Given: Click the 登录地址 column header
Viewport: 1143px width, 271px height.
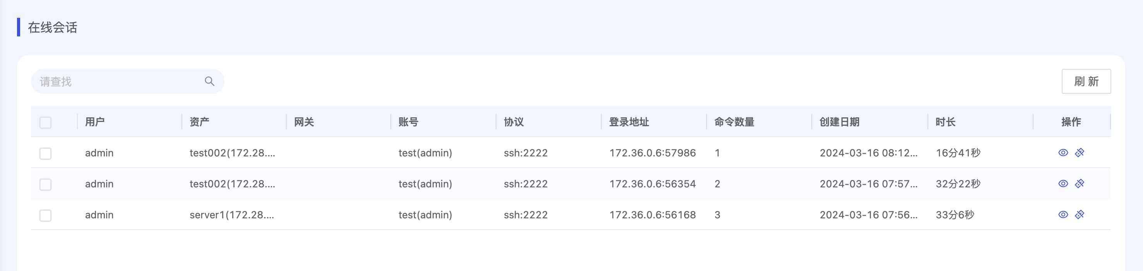Looking at the screenshot, I should (629, 122).
